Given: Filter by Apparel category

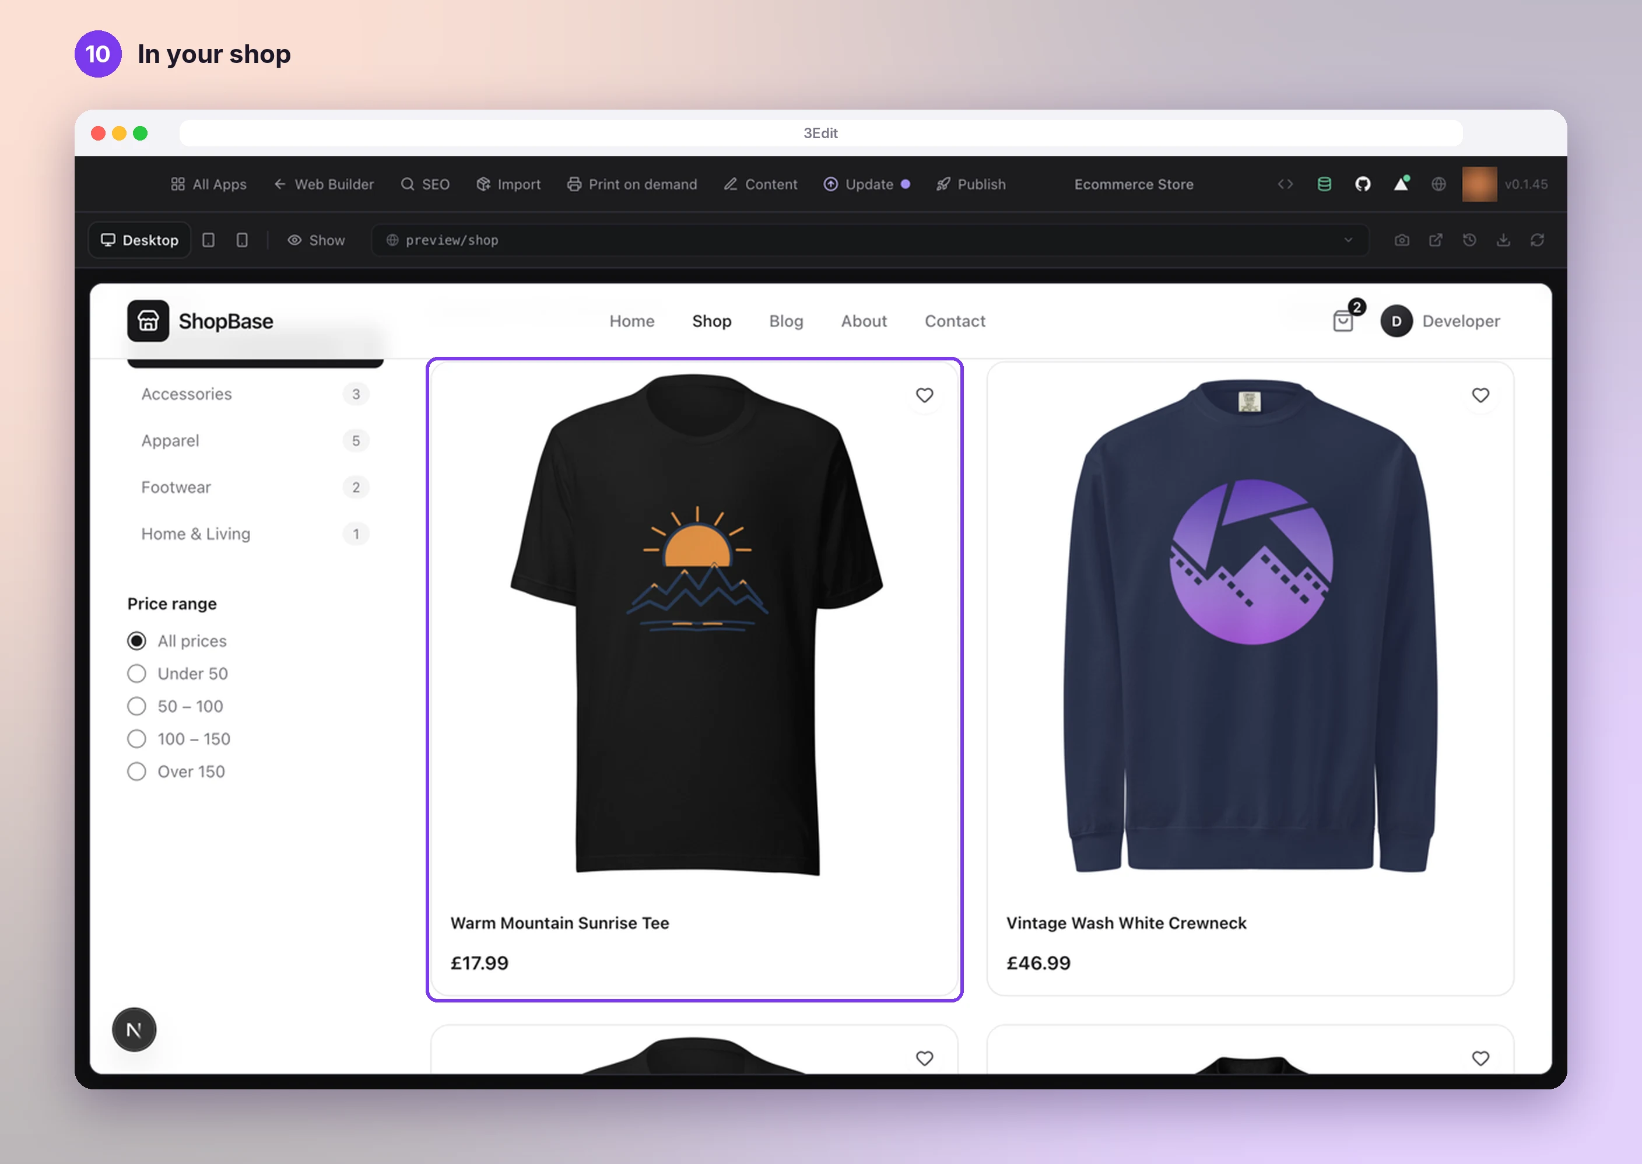Looking at the screenshot, I should click(255, 440).
